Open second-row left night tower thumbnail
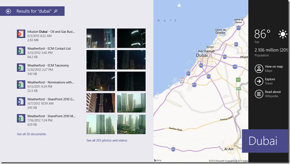290x164 pixels. tap(101, 60)
